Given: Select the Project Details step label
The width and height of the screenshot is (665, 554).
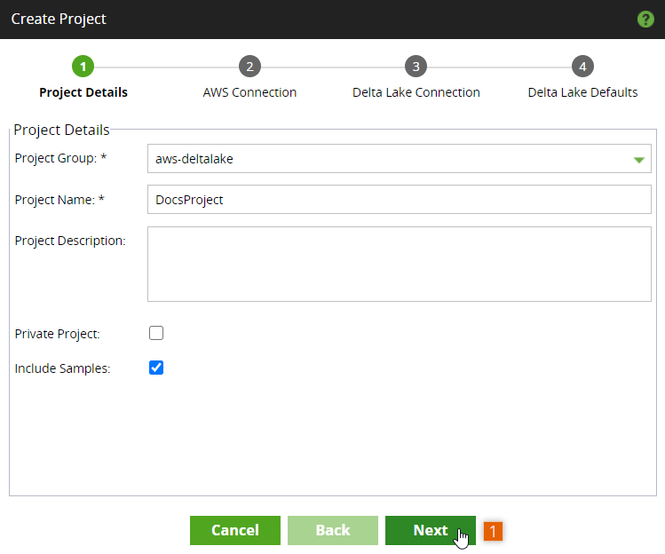Looking at the screenshot, I should (83, 92).
